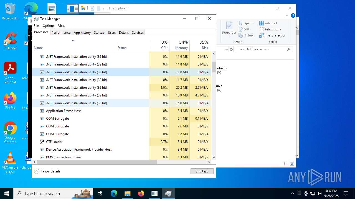The width and height of the screenshot is (355, 199).
Task: Open Microsoft Edge from taskbar
Action: (114, 193)
